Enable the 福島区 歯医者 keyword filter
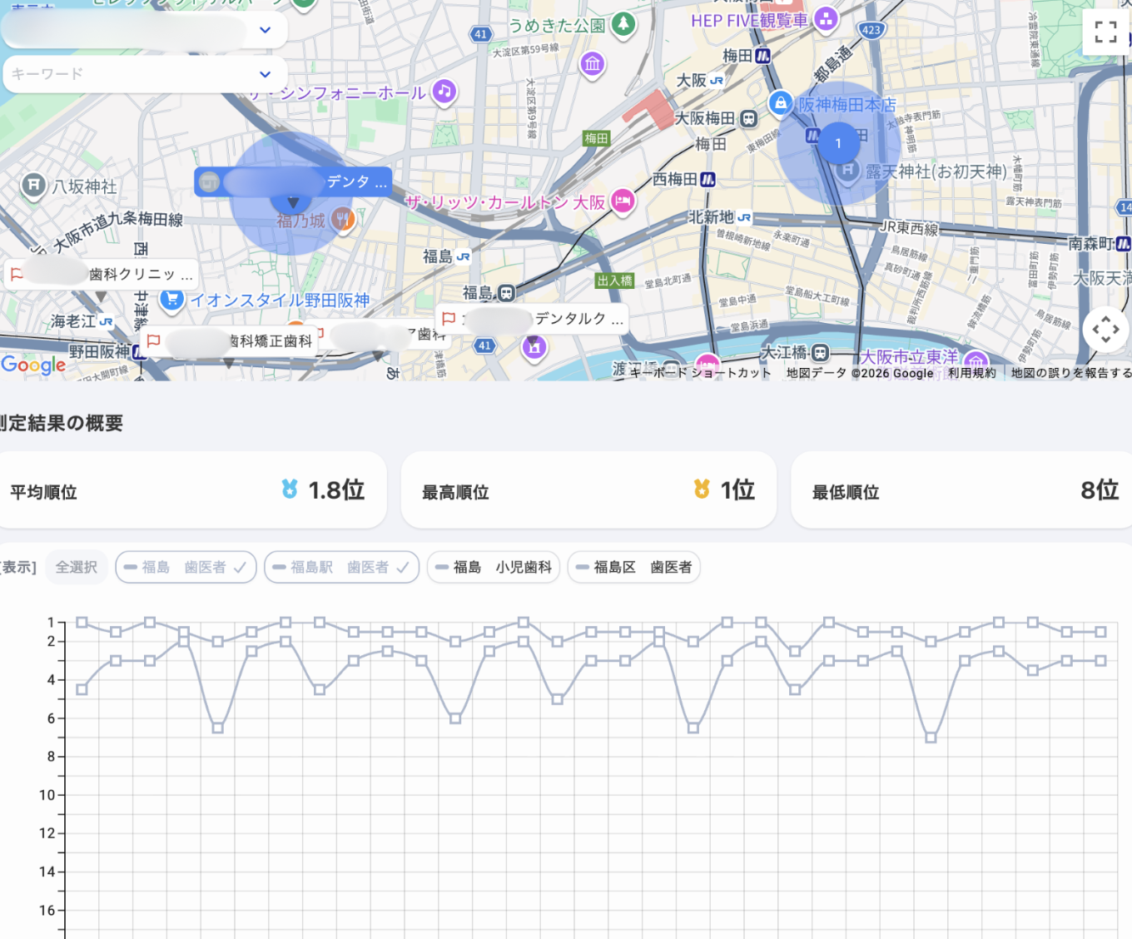Screen dimensions: 1132x939 tap(633, 567)
